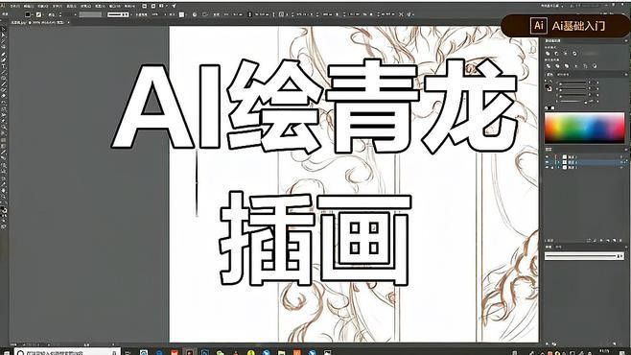
Task: Select the Color panel tab
Action: click(549, 75)
